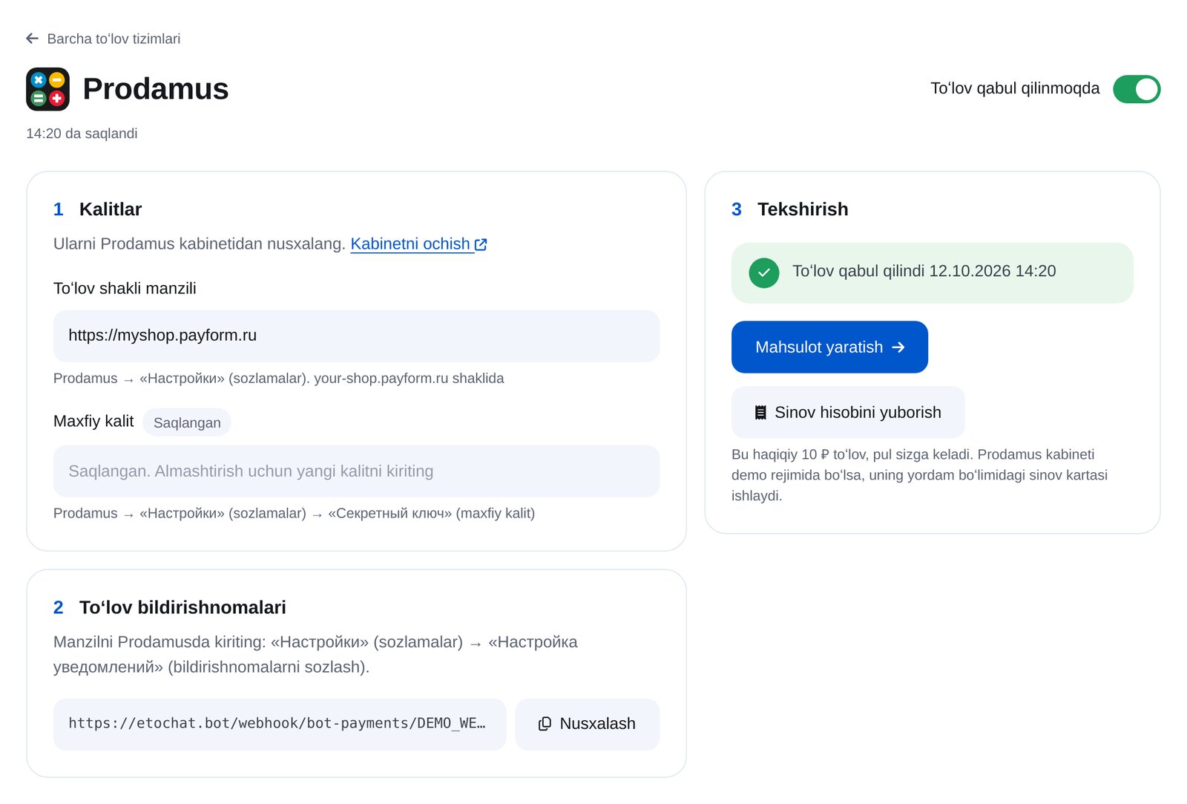1187x804 pixels.
Task: Click copy icon in Nusxalash button
Action: tap(545, 724)
